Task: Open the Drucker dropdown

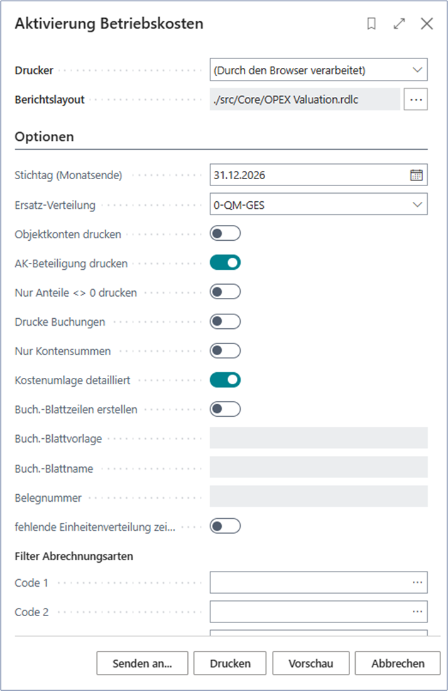Action: [318, 70]
